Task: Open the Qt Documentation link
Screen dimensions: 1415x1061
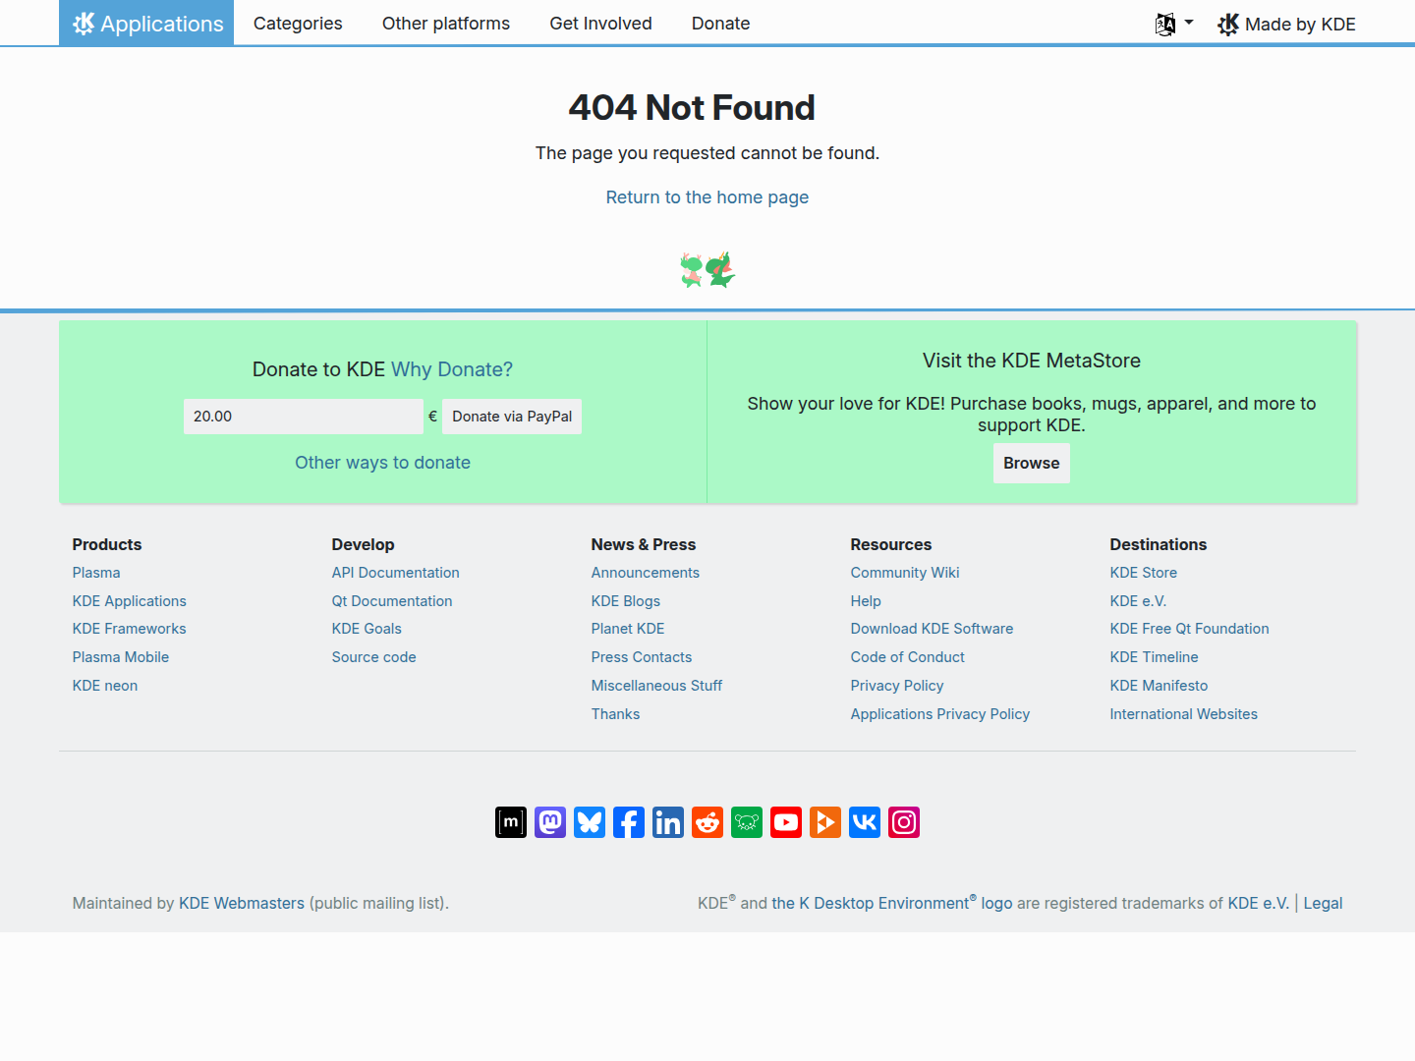Action: coord(392,601)
